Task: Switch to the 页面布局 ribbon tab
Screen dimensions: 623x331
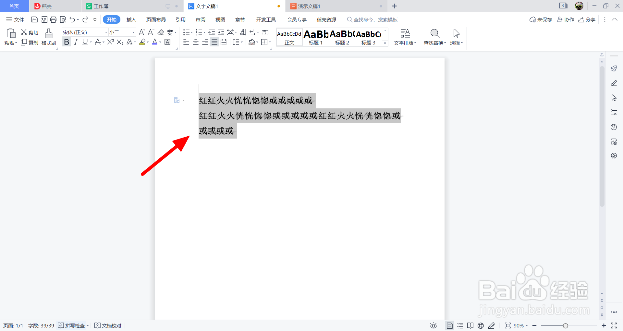Action: coord(156,19)
